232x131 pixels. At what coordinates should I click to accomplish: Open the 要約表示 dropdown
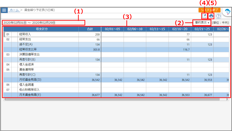202,23
